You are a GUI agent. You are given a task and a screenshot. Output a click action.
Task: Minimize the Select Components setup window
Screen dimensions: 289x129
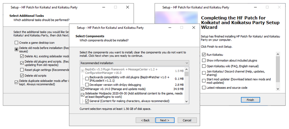pyautogui.click(x=170, y=27)
